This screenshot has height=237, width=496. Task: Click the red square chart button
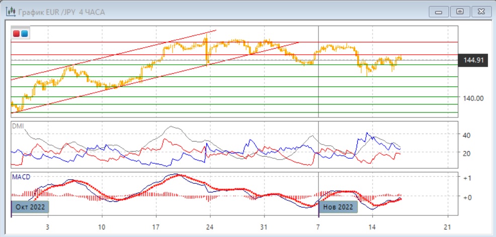point(17,34)
